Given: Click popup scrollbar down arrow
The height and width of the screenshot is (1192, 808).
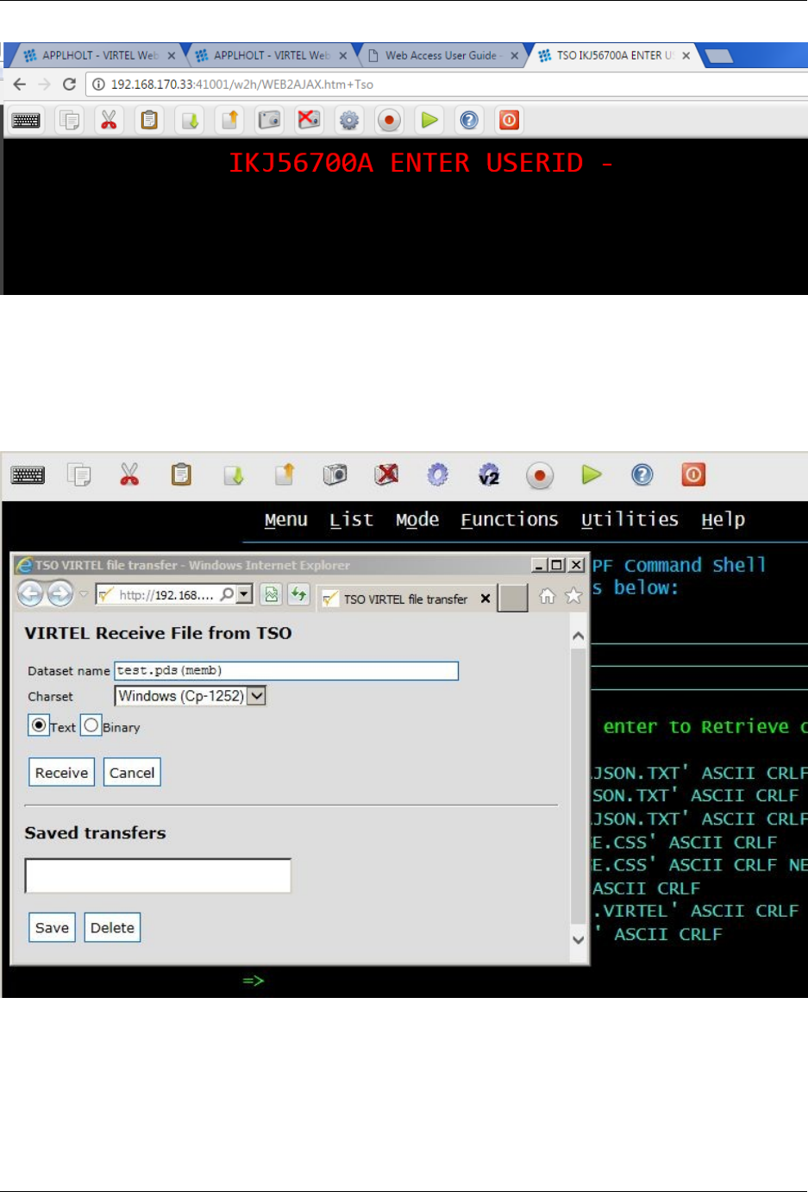Looking at the screenshot, I should pos(579,939).
